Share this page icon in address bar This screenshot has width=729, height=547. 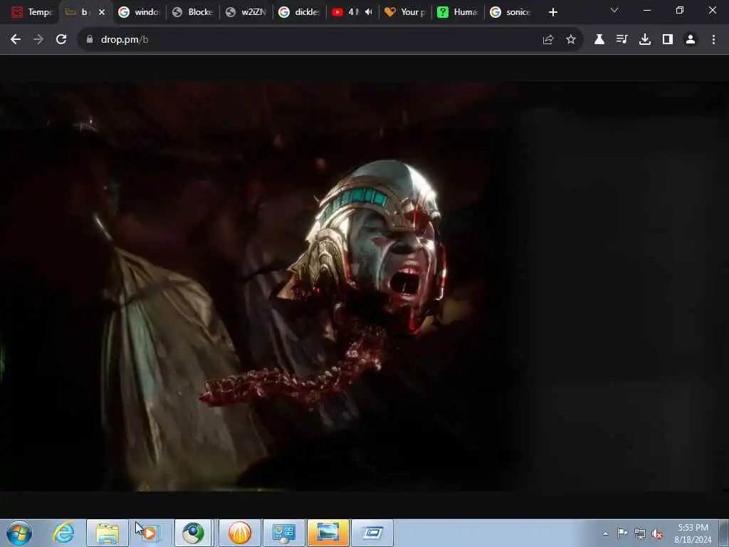[548, 40]
